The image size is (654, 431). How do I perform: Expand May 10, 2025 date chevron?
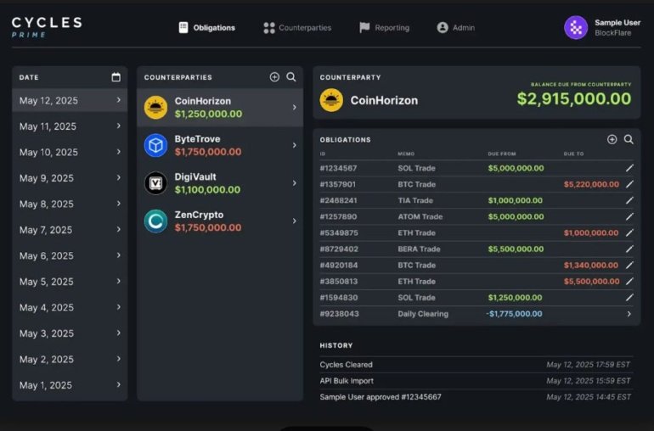pyautogui.click(x=118, y=152)
